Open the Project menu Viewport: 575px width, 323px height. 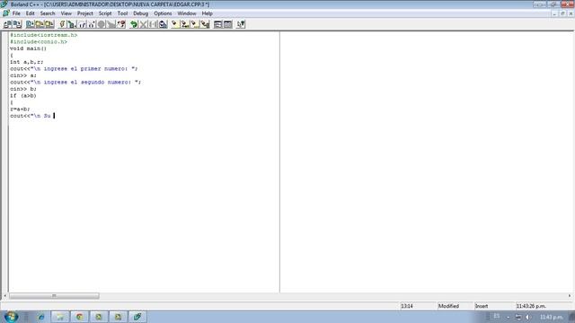[x=85, y=13]
